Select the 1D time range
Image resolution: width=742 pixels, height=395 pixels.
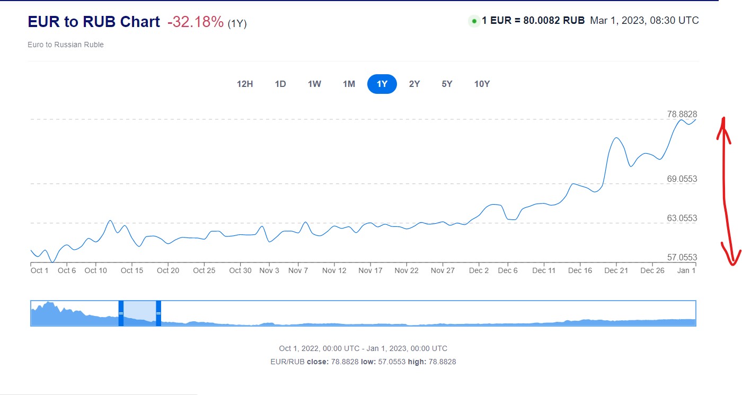pos(280,84)
